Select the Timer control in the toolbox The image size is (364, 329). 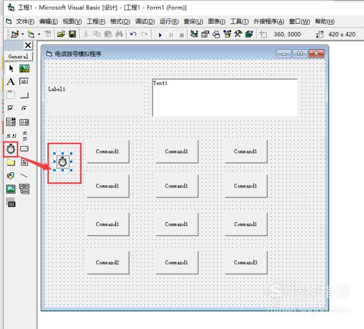click(11, 149)
